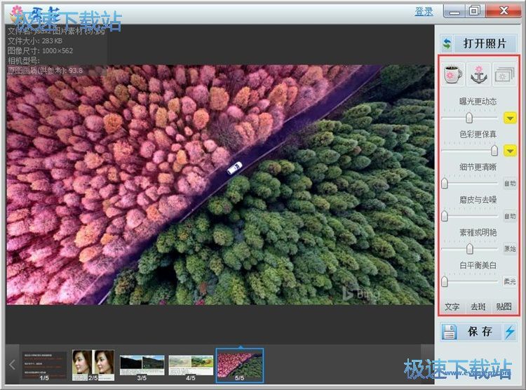Select the anchor preset icon
The image size is (526, 390).
pyautogui.click(x=478, y=74)
